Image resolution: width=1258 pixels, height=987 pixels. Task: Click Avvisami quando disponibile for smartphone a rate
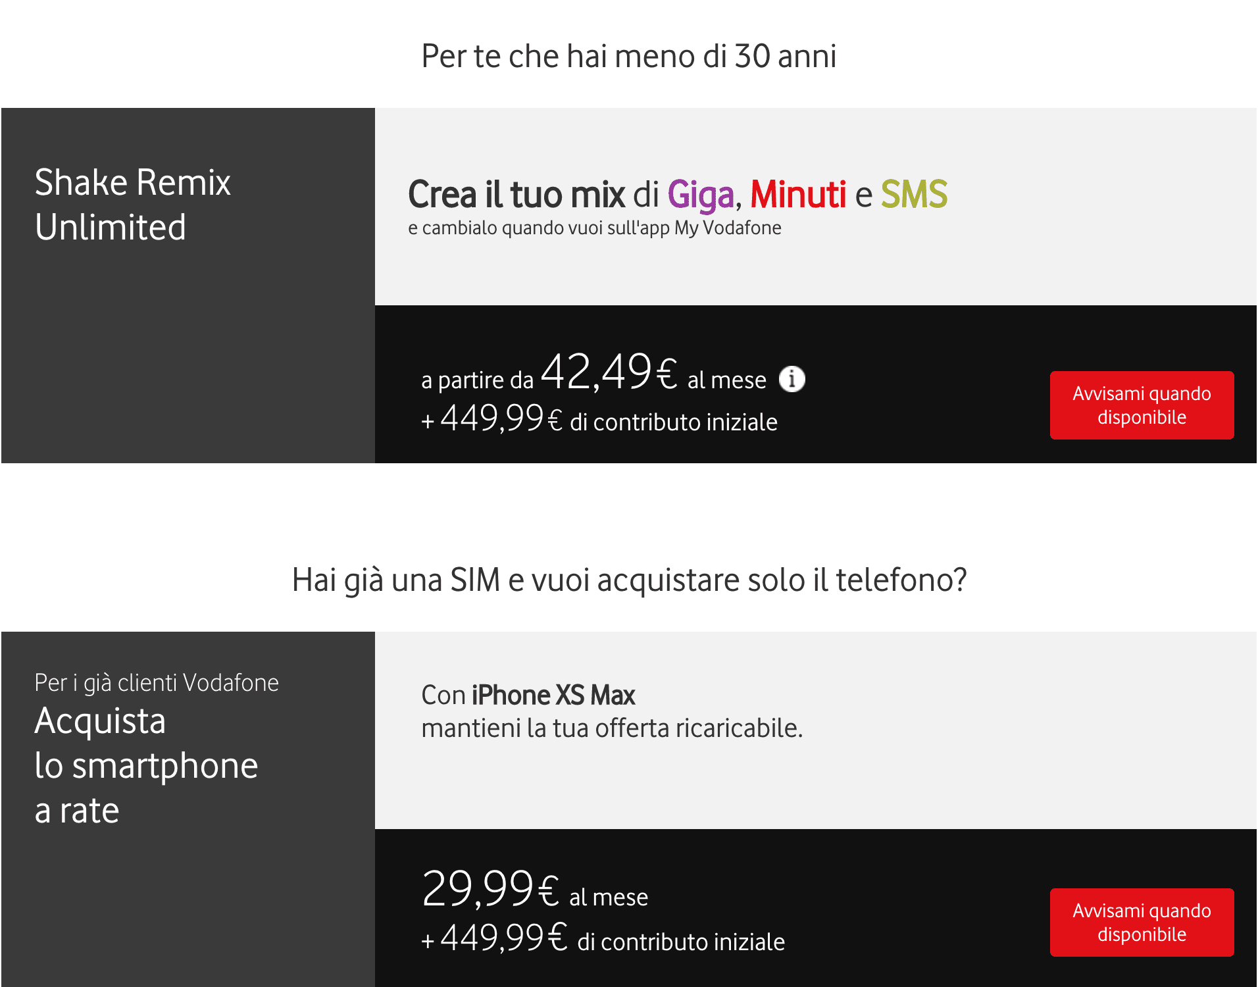[x=1142, y=923]
